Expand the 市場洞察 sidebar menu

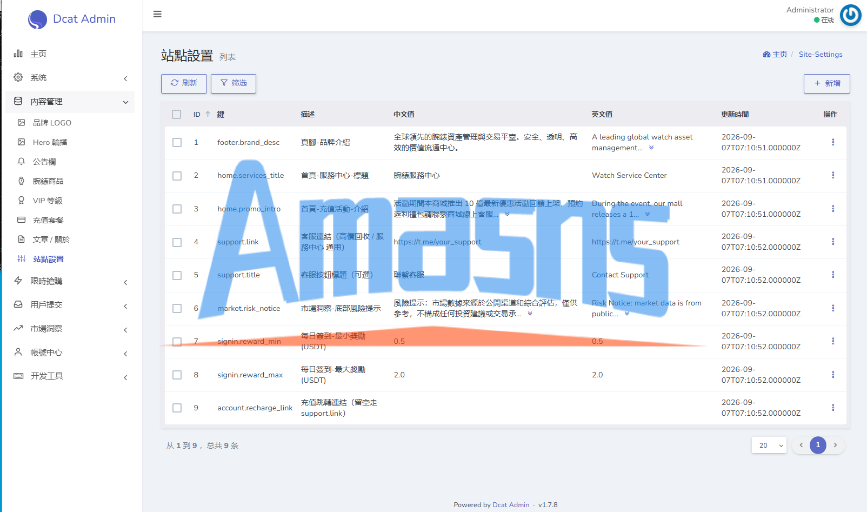(x=70, y=329)
